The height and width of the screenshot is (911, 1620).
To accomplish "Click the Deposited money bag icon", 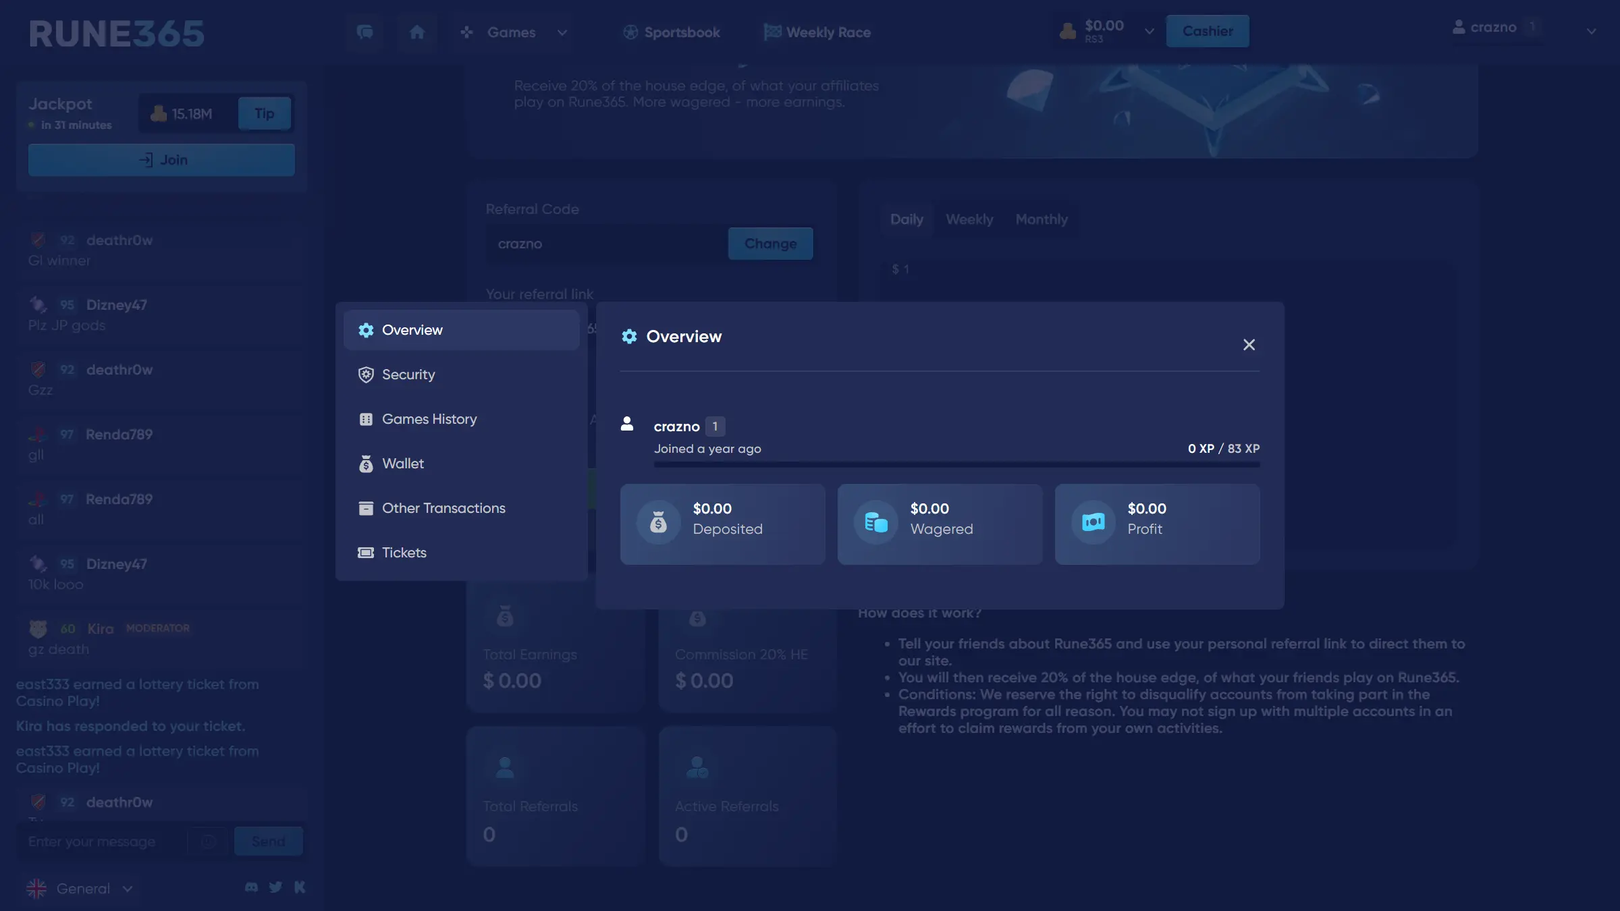I will [658, 522].
